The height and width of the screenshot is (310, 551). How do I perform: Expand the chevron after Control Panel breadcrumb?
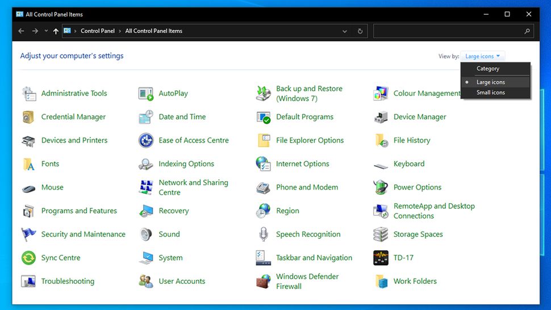(120, 31)
